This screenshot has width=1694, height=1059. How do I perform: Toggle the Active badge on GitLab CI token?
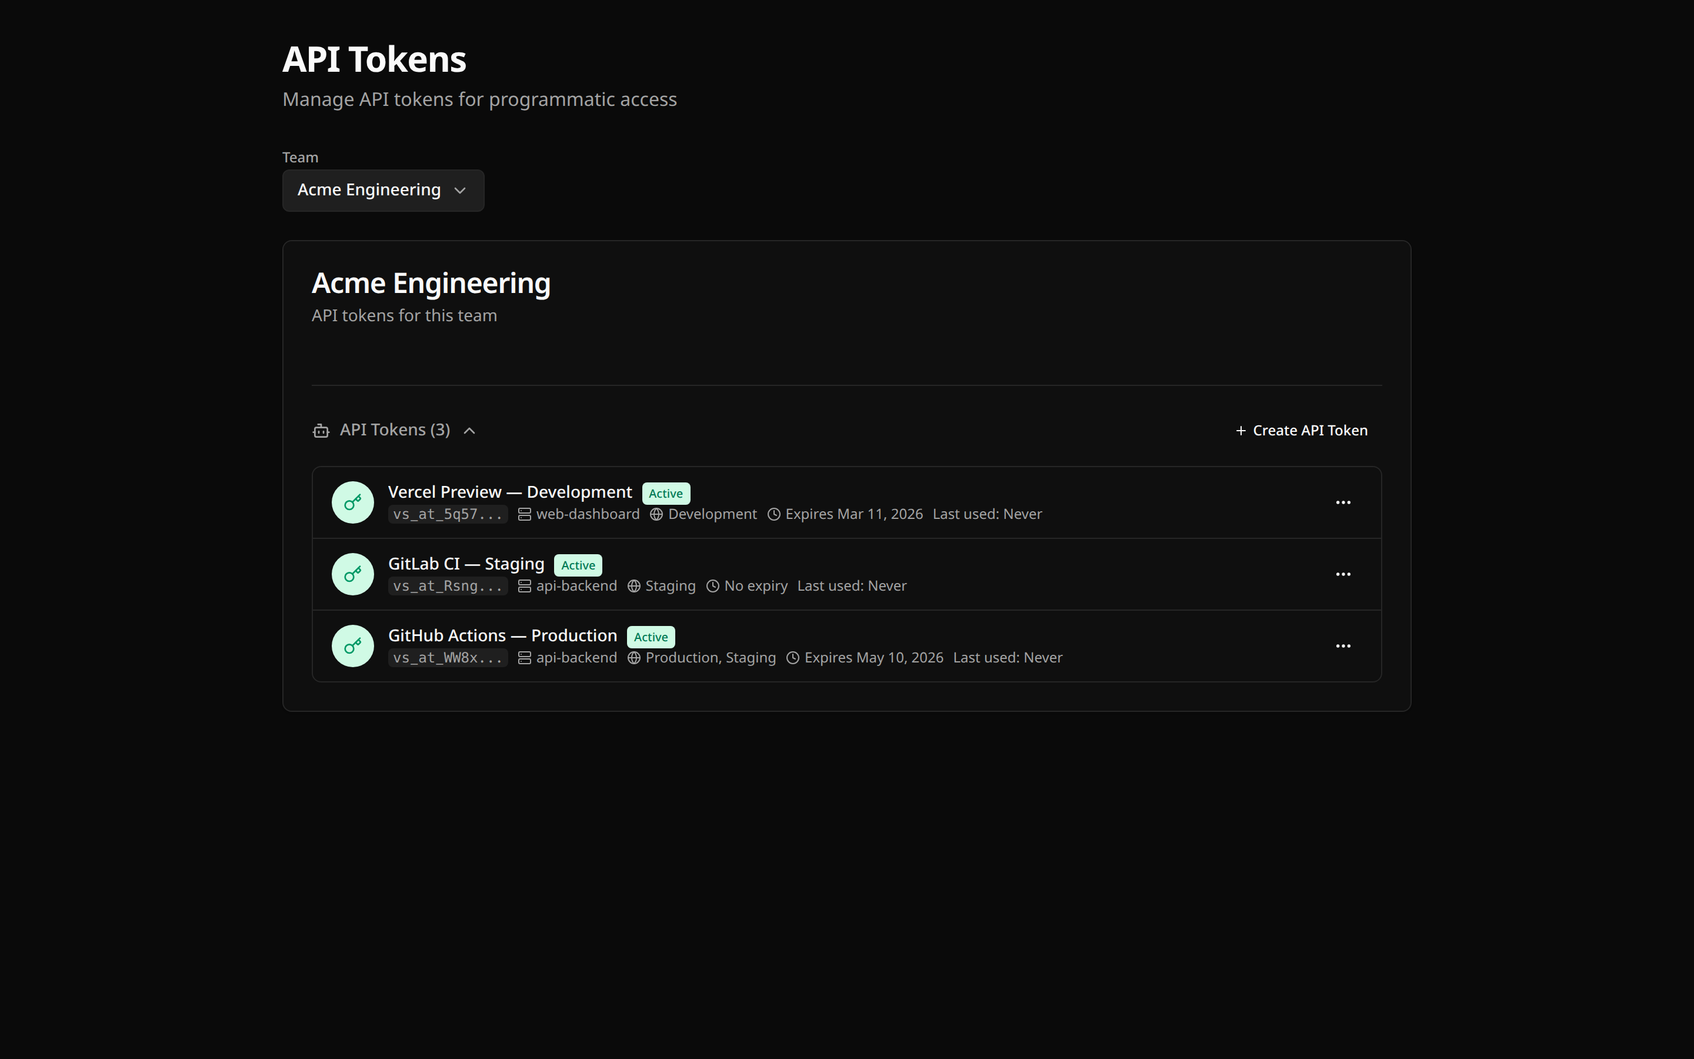tap(578, 565)
